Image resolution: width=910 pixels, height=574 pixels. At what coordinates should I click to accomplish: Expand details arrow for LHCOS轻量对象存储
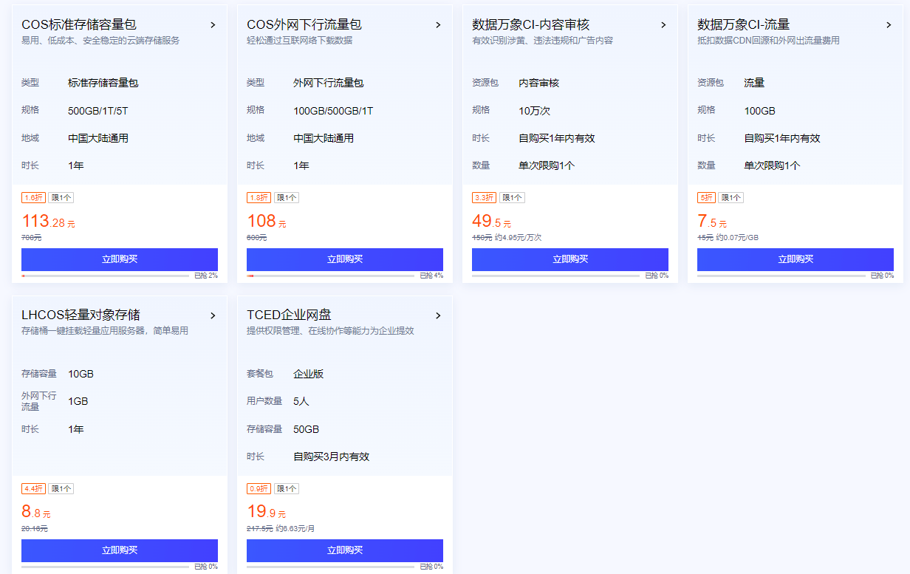pyautogui.click(x=213, y=315)
